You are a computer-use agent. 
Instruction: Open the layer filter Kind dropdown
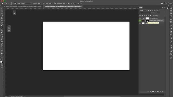(143, 11)
